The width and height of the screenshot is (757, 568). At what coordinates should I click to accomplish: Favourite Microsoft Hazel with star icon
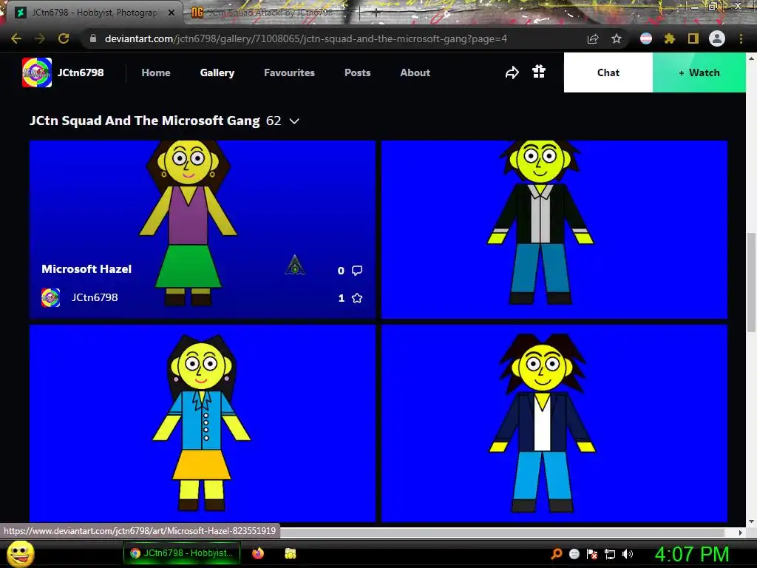click(x=357, y=298)
